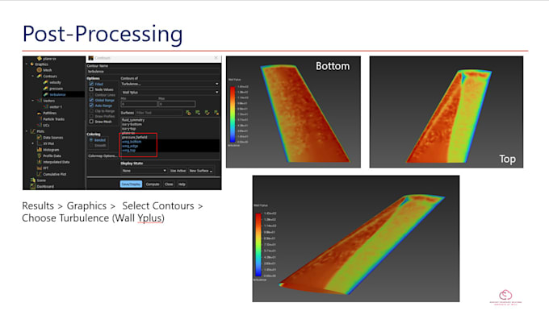Click the Use Active button
The width and height of the screenshot is (549, 311).
(x=178, y=171)
